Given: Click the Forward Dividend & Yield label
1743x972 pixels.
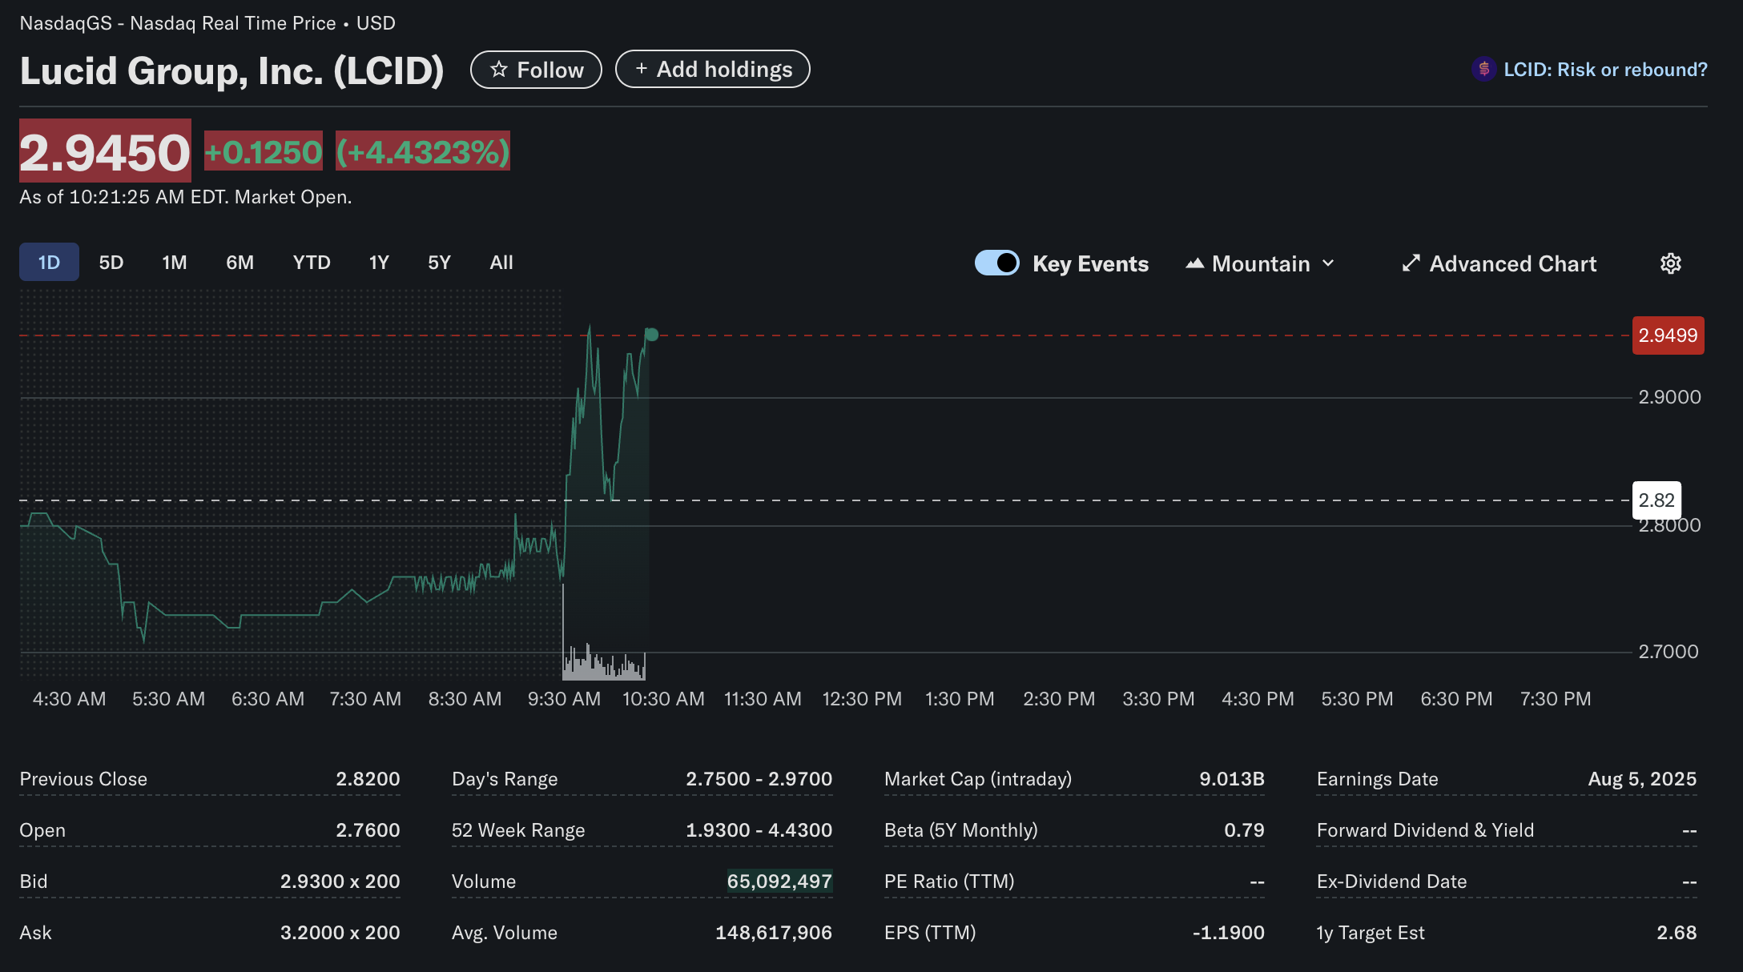Looking at the screenshot, I should [1425, 830].
